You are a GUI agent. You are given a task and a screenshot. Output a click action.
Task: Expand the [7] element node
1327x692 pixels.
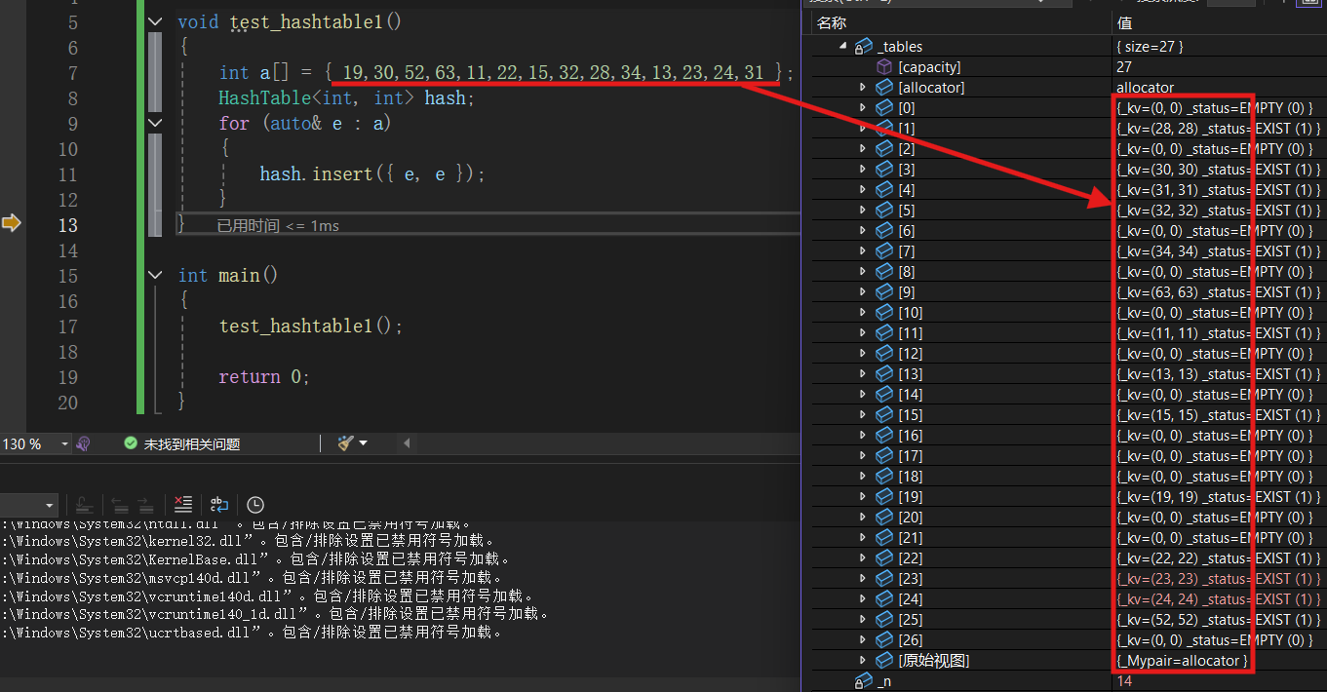tap(862, 251)
